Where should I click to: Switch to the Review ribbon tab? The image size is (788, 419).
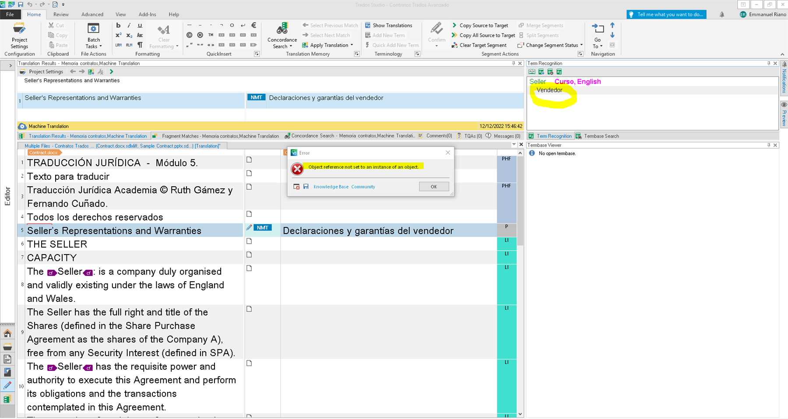61,14
